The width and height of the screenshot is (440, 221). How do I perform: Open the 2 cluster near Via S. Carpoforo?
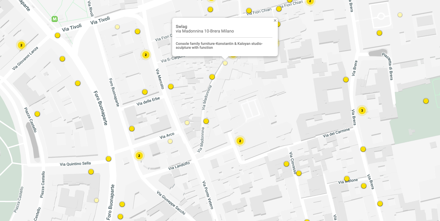pos(146,55)
